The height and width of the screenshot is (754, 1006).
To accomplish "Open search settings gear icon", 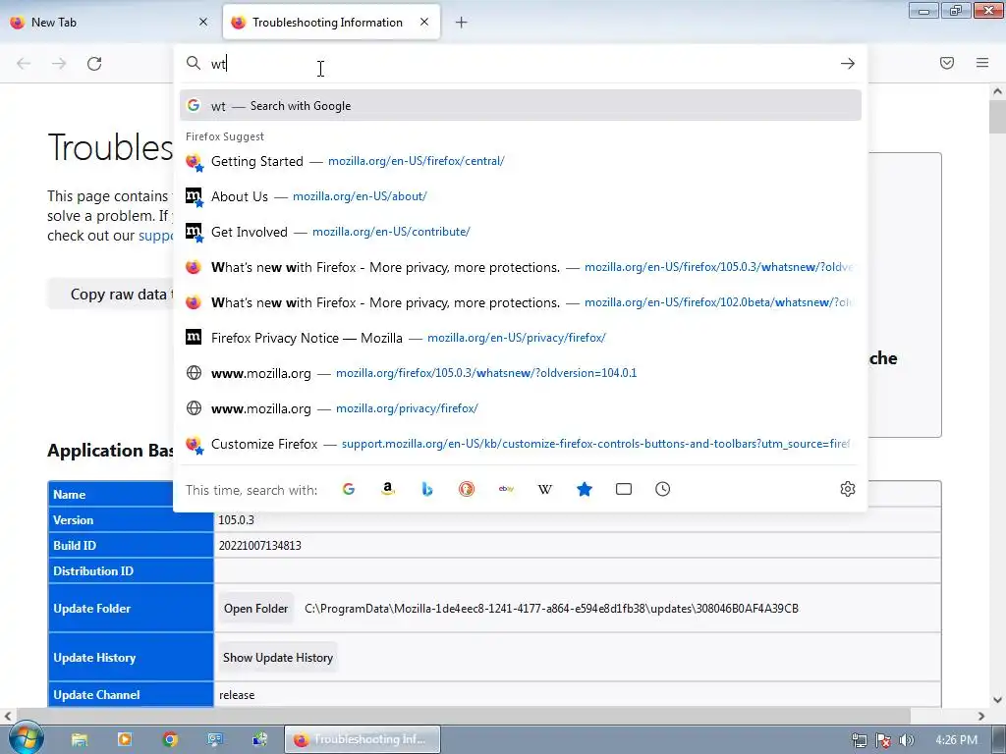I will click(848, 489).
